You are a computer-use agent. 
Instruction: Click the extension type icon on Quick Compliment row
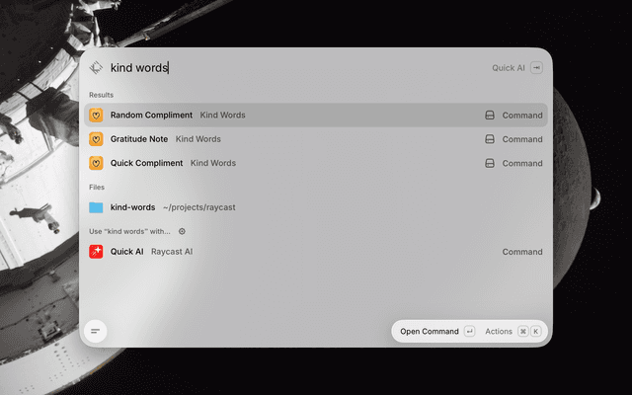[490, 163]
